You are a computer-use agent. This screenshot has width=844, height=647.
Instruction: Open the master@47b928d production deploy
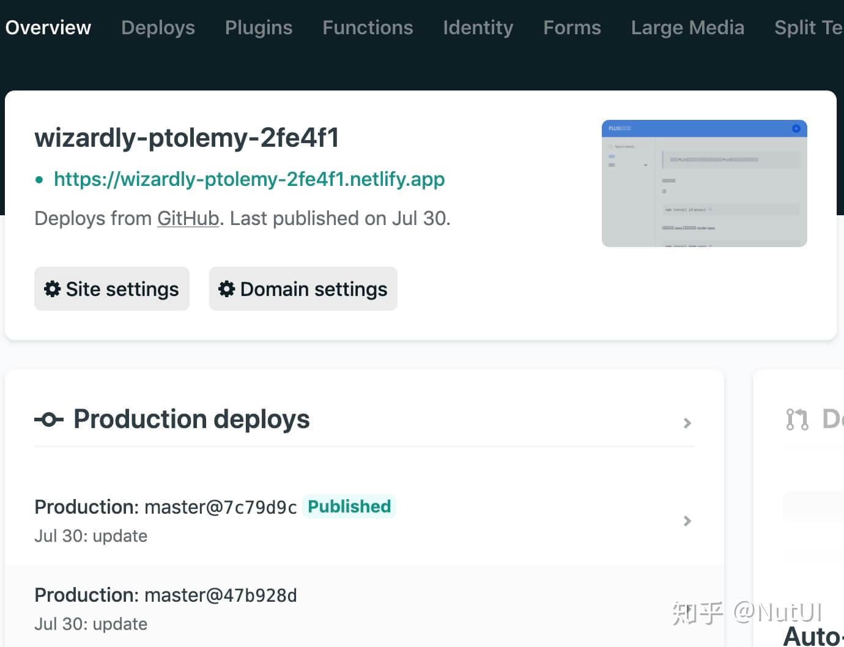coord(166,596)
